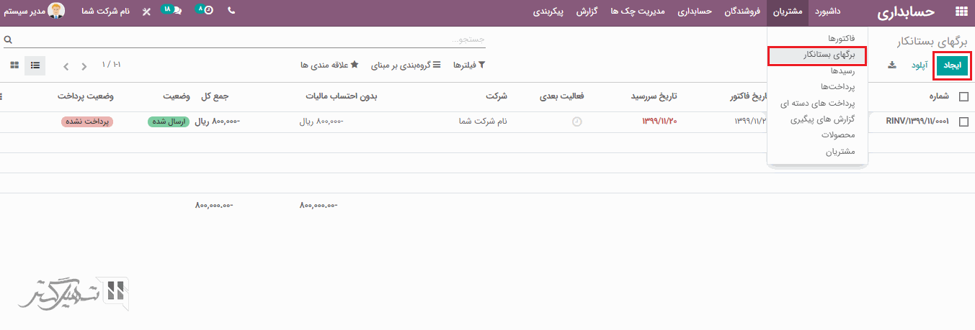The height and width of the screenshot is (330, 975).
Task: Click the phone call icon in top bar
Action: (231, 12)
